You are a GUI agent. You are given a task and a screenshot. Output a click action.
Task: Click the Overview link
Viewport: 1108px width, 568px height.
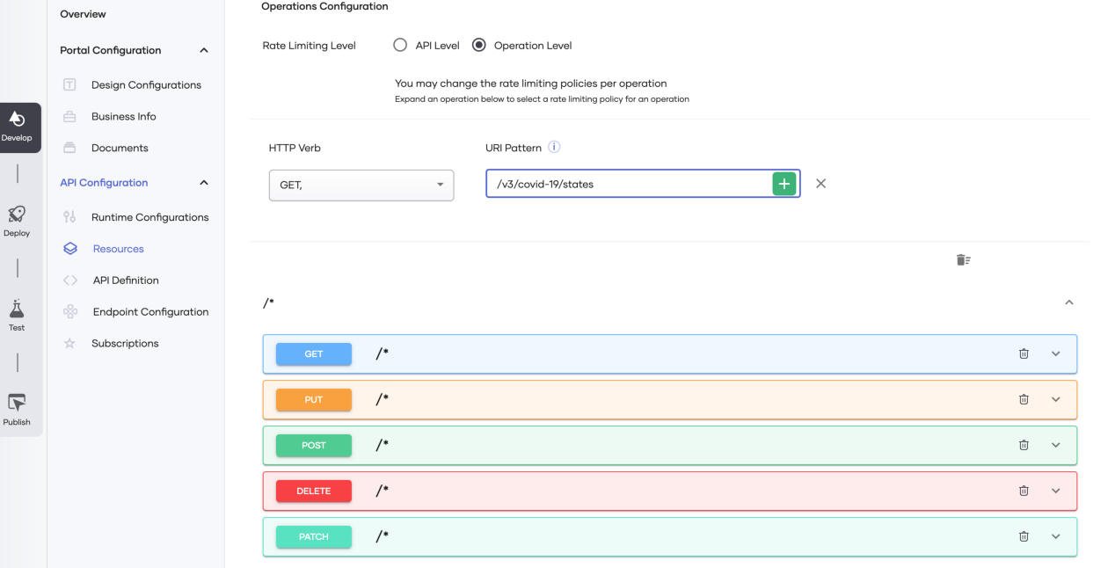[83, 14]
